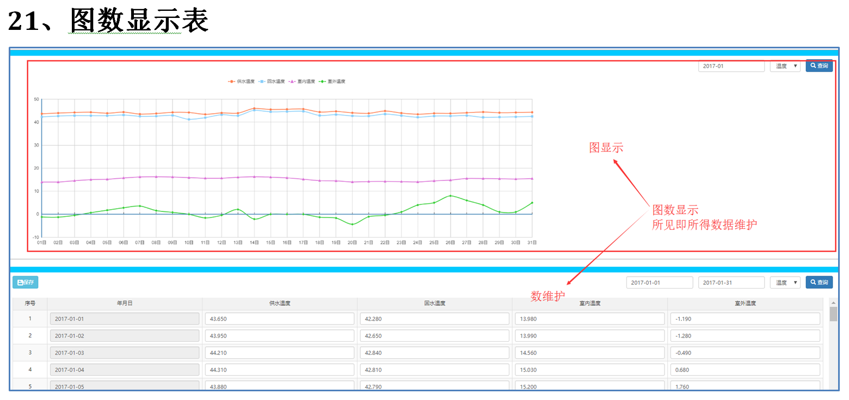The height and width of the screenshot is (400, 849).
Task: Click 室内温度 cell with value 15.200
Action: click(x=589, y=386)
